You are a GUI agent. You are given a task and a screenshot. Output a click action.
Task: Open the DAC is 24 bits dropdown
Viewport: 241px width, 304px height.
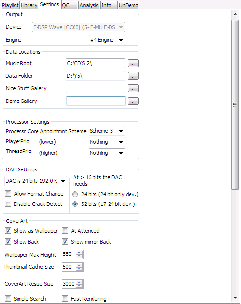coord(36,181)
